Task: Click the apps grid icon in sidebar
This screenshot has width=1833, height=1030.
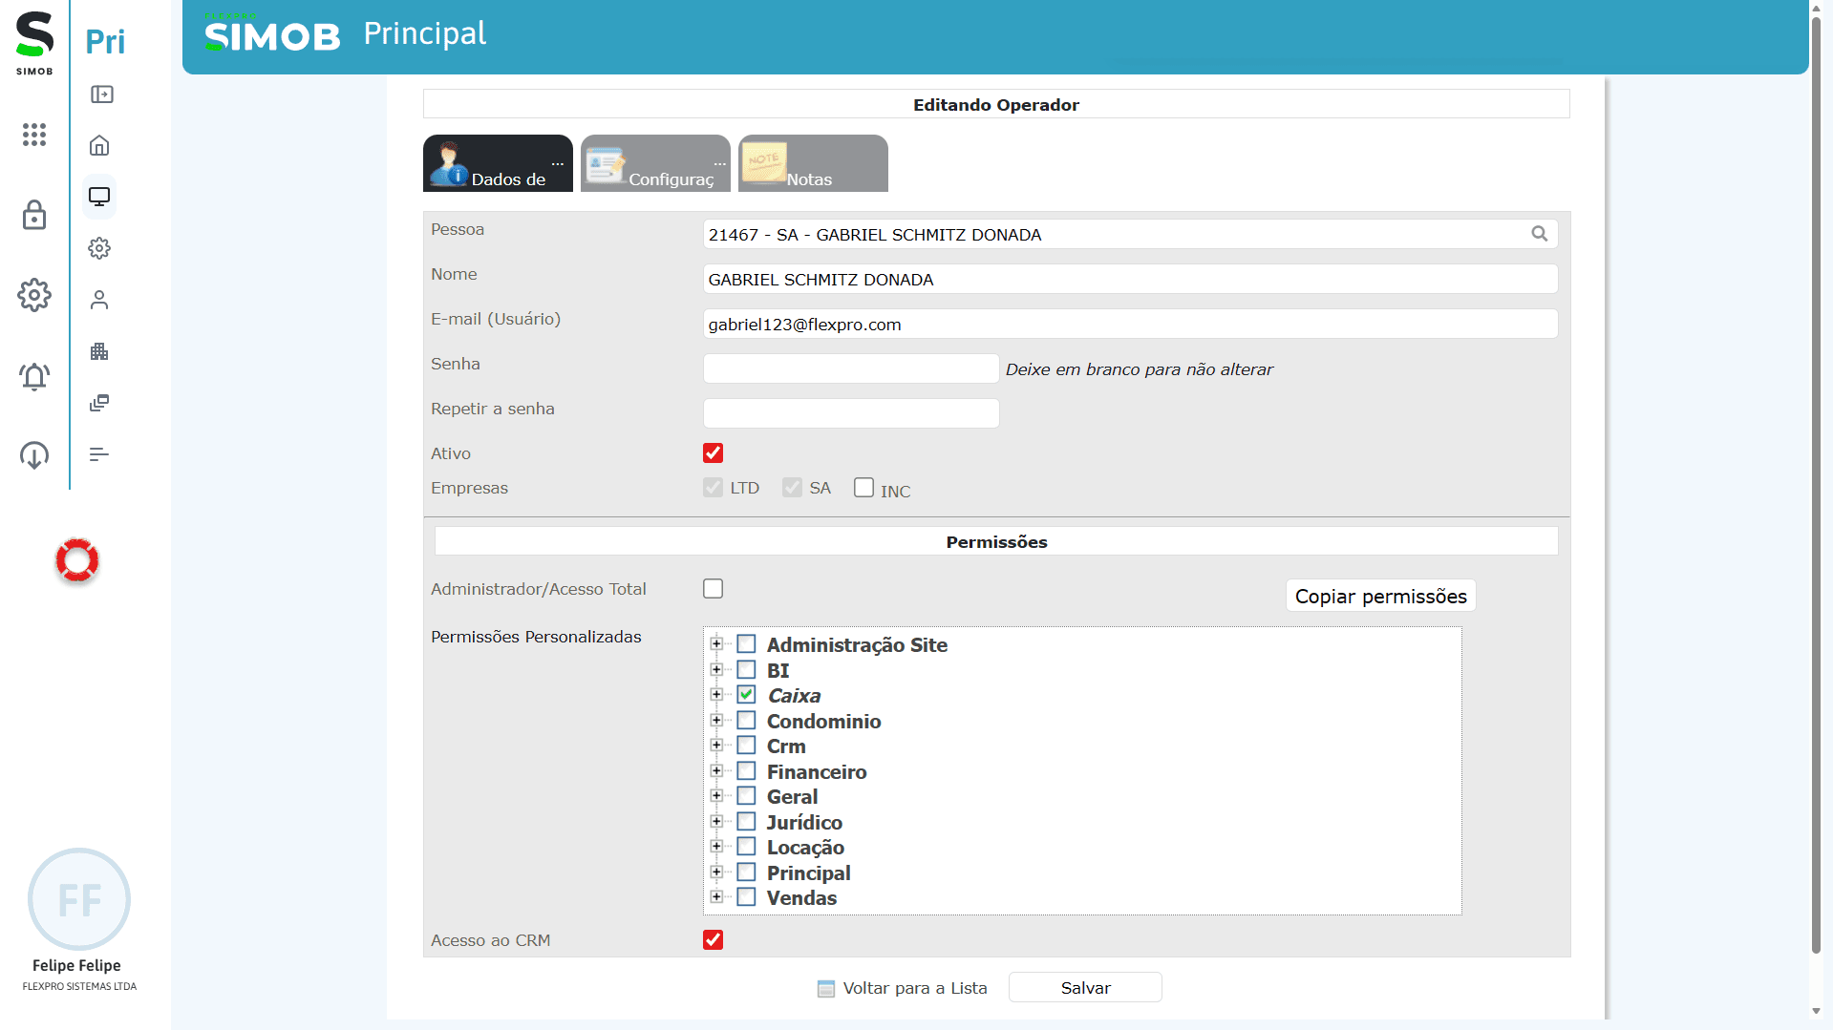Action: point(34,135)
